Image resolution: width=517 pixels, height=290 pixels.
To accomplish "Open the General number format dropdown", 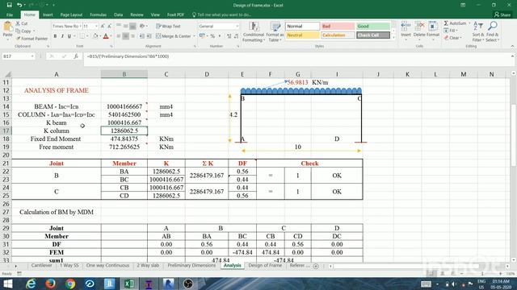I will tap(237, 26).
